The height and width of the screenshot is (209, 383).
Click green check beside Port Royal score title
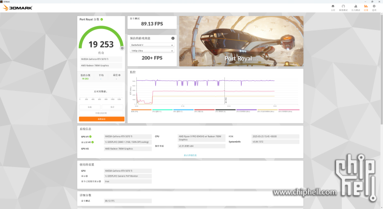coord(102,19)
